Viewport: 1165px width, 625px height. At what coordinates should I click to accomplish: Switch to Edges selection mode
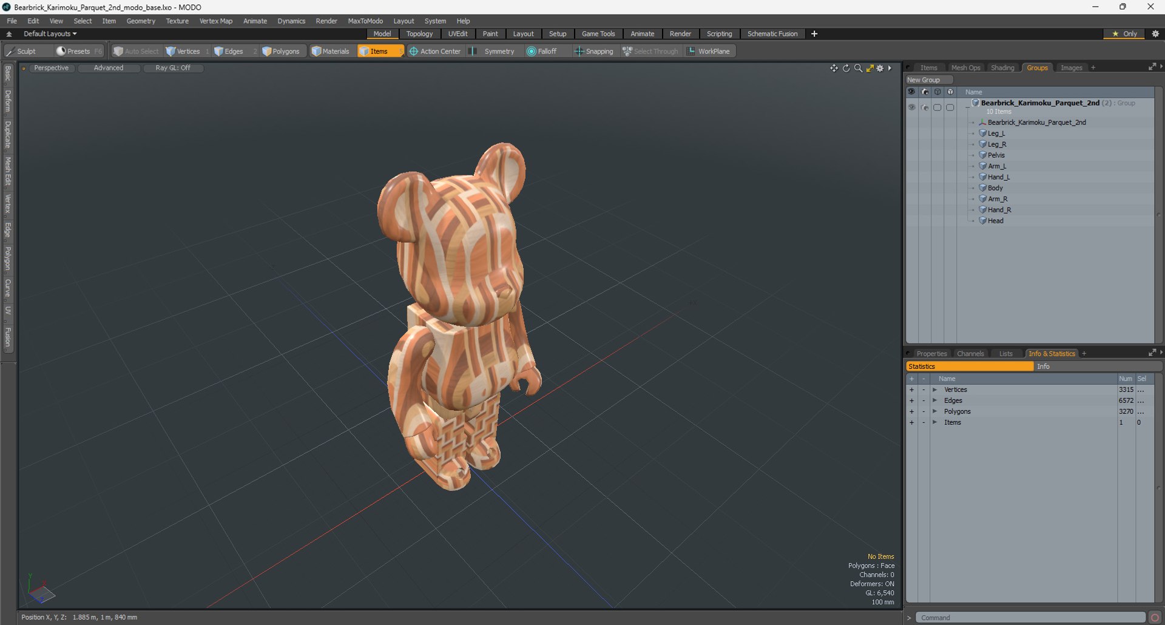tap(229, 51)
